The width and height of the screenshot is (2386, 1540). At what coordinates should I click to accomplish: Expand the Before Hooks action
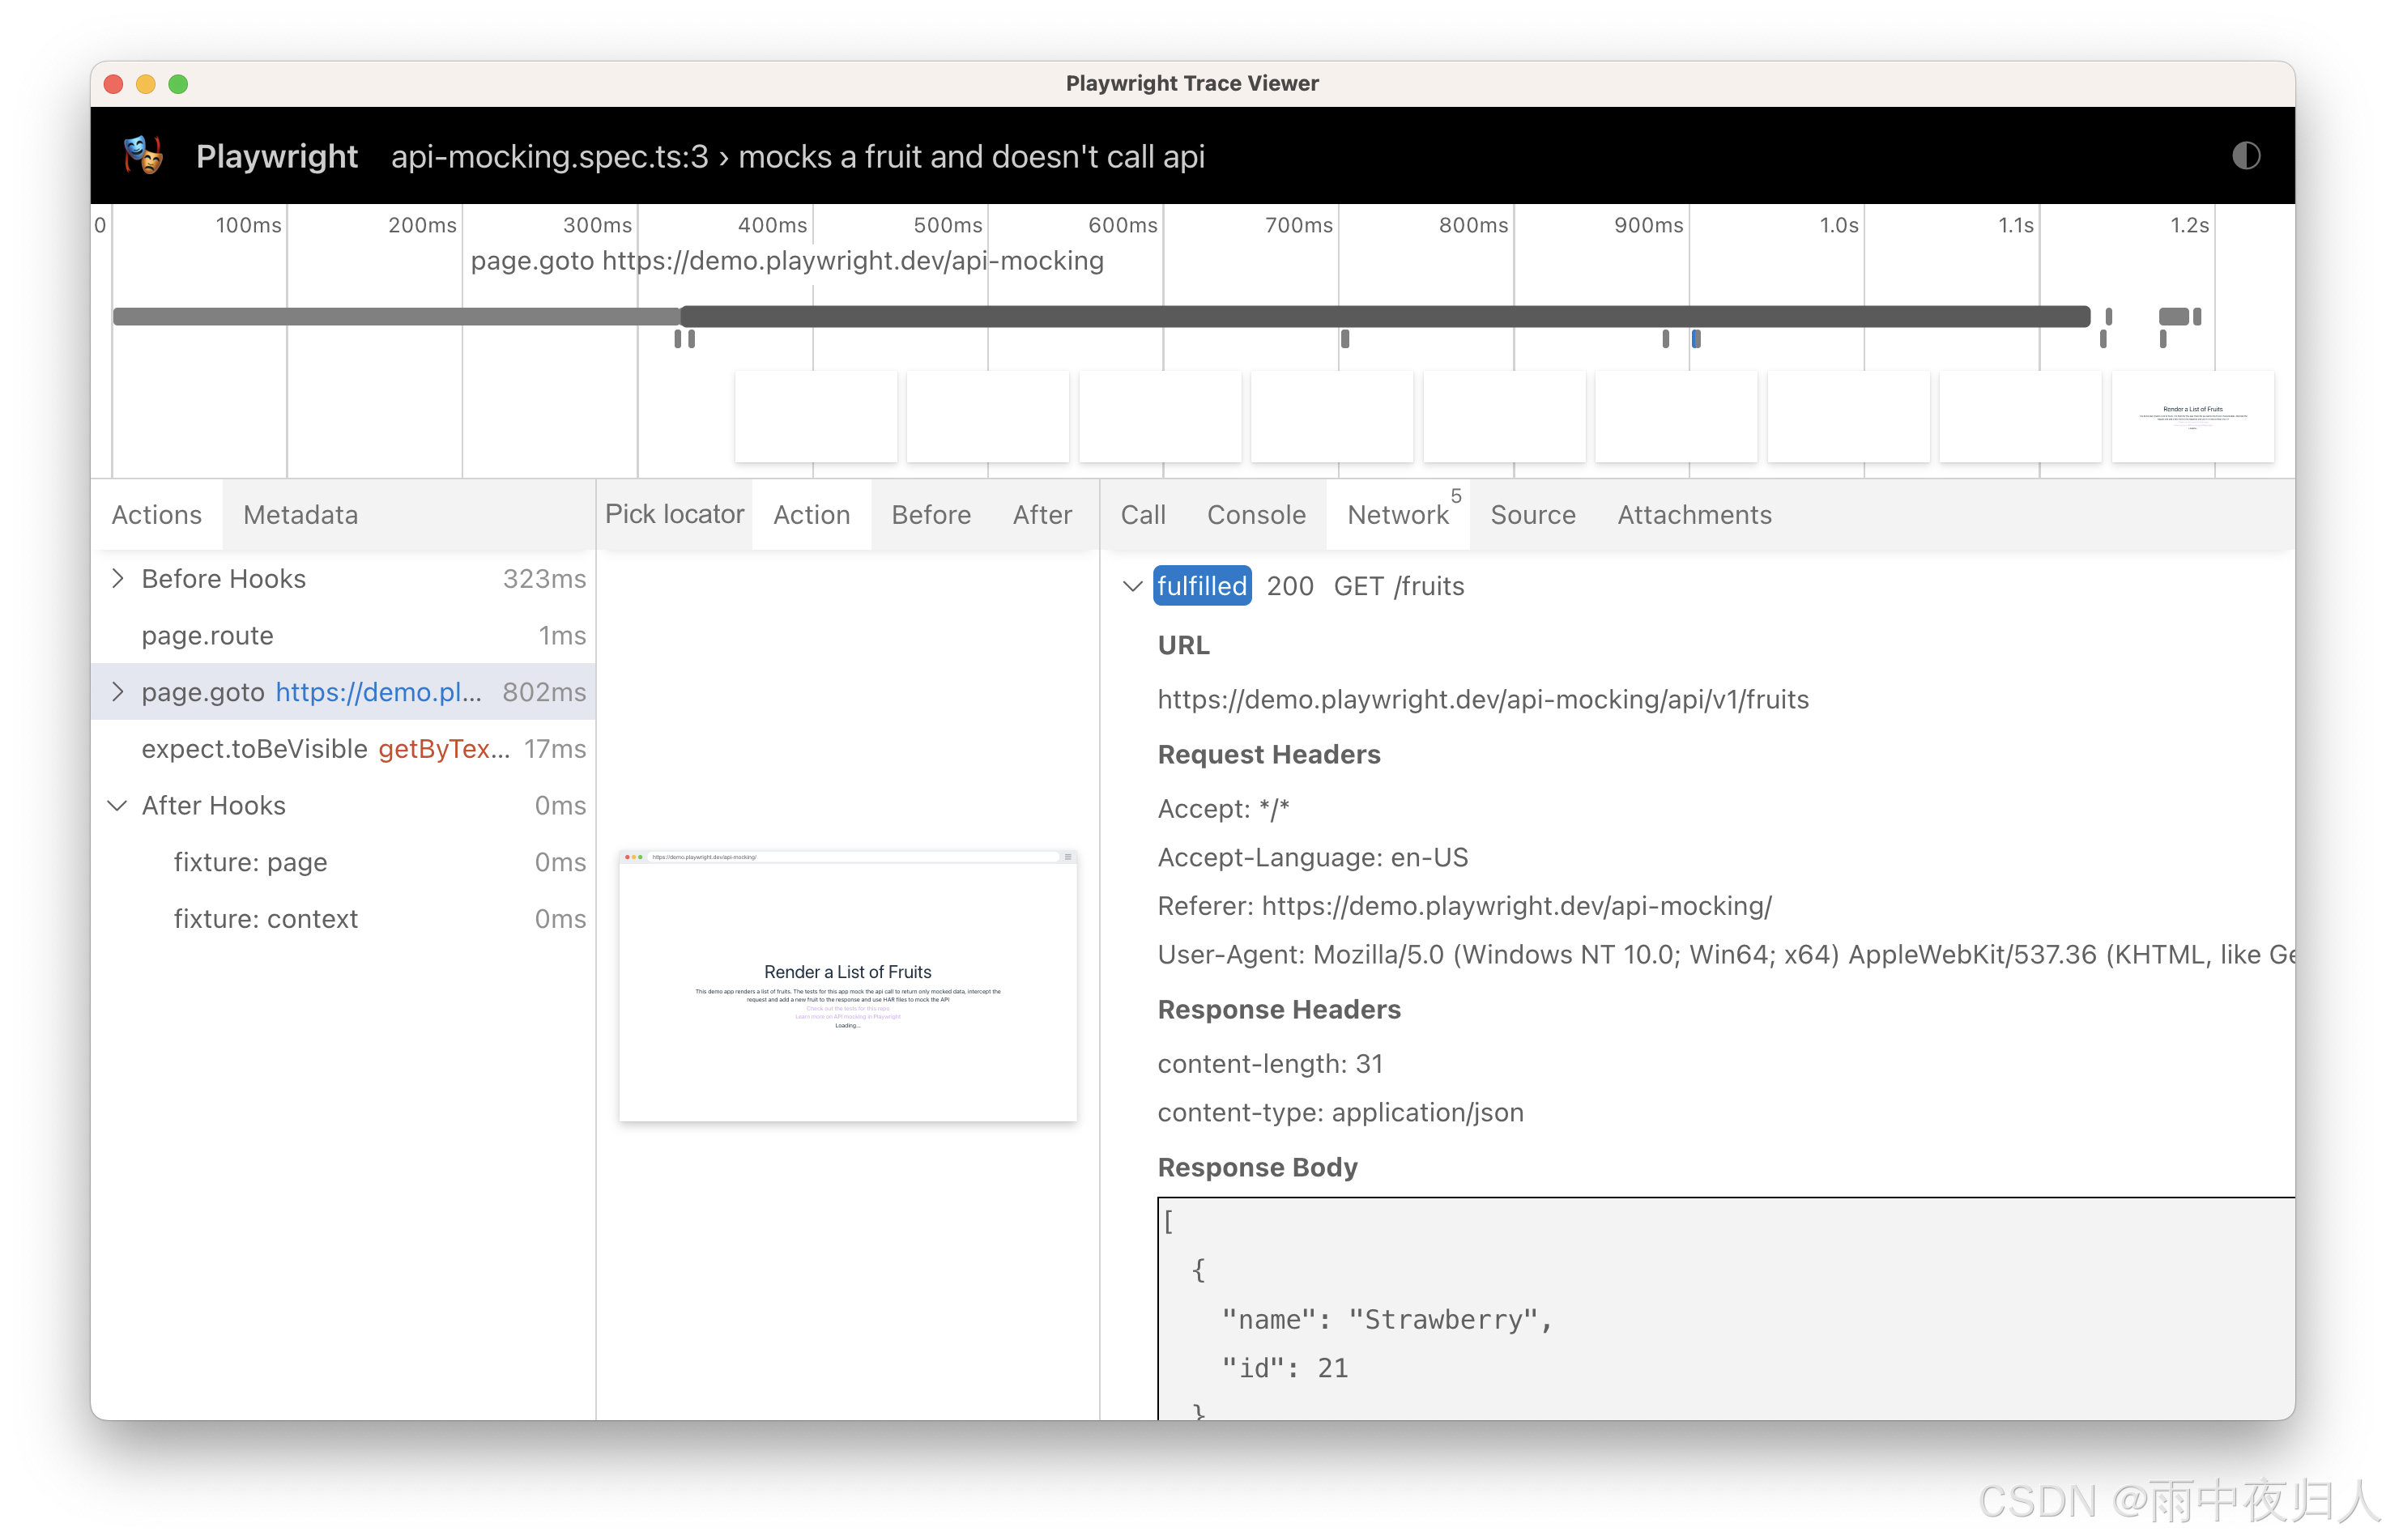tap(118, 578)
